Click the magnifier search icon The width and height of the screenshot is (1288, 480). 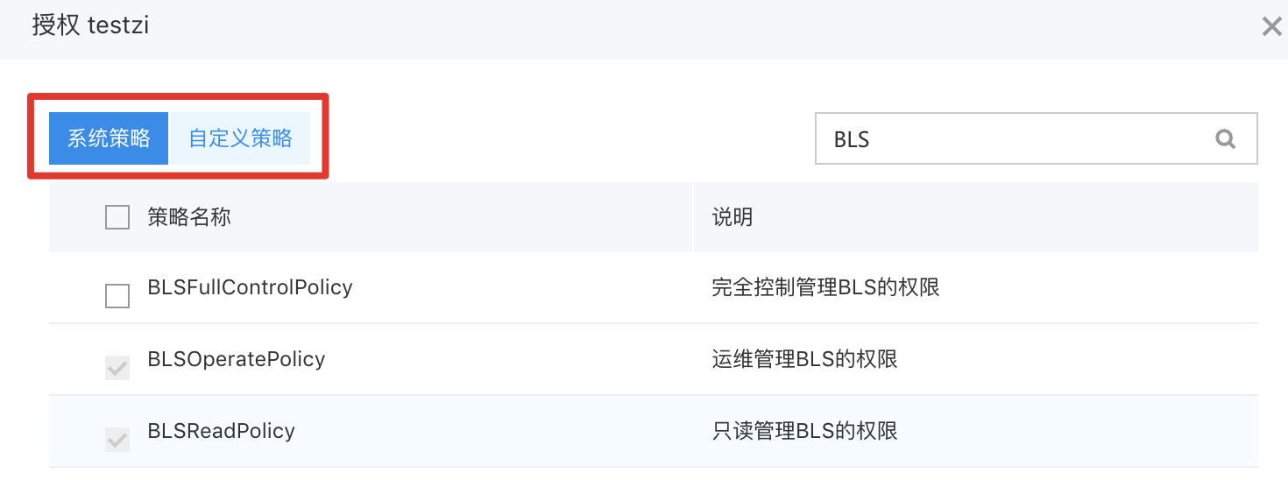1225,138
